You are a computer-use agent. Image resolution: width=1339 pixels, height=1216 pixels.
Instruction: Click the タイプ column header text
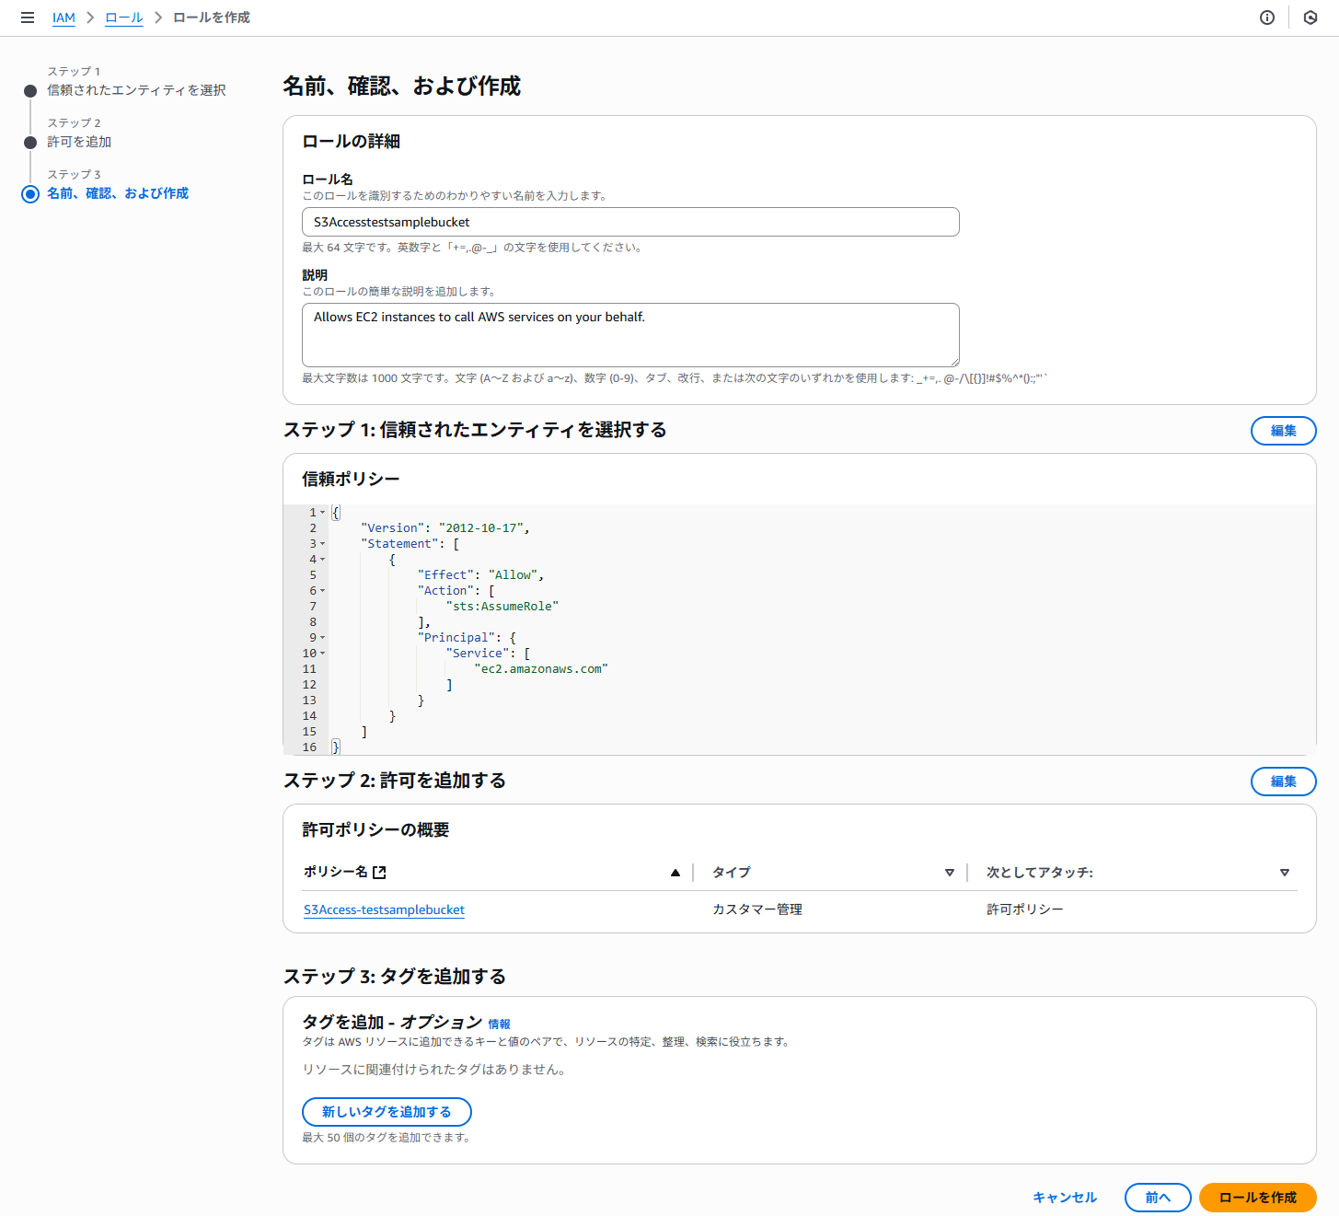click(731, 873)
